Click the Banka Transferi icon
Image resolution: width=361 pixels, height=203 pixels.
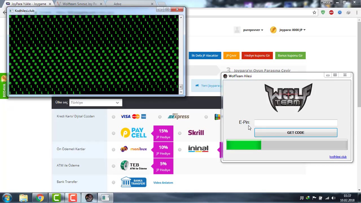134,182
